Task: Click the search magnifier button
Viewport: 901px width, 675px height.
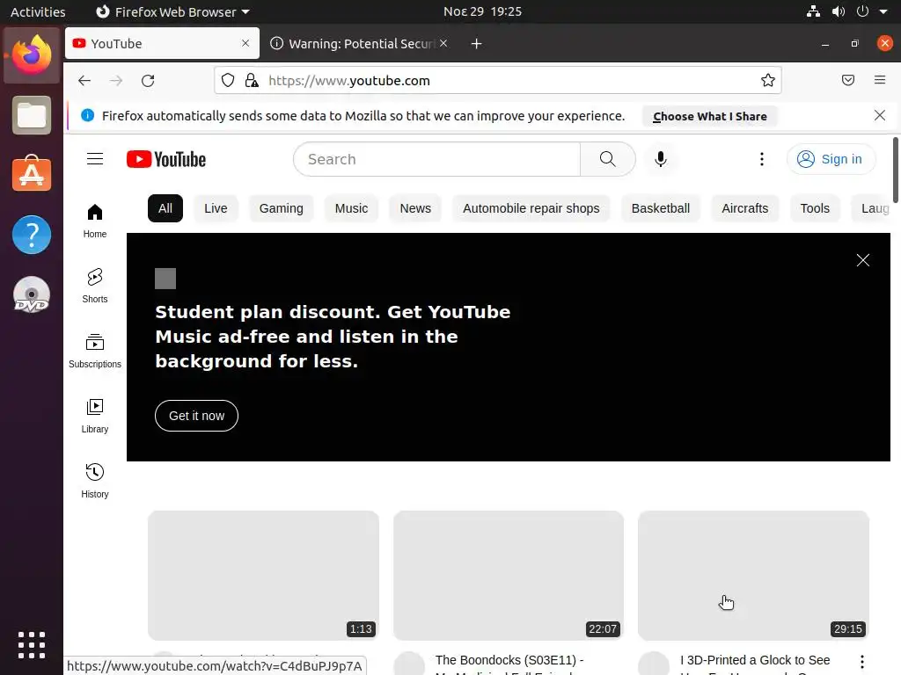Action: tap(607, 159)
